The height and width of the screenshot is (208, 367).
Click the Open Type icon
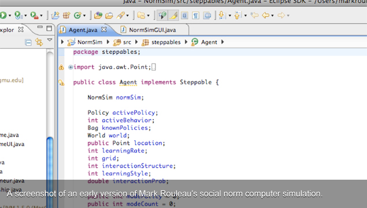coord(98,16)
